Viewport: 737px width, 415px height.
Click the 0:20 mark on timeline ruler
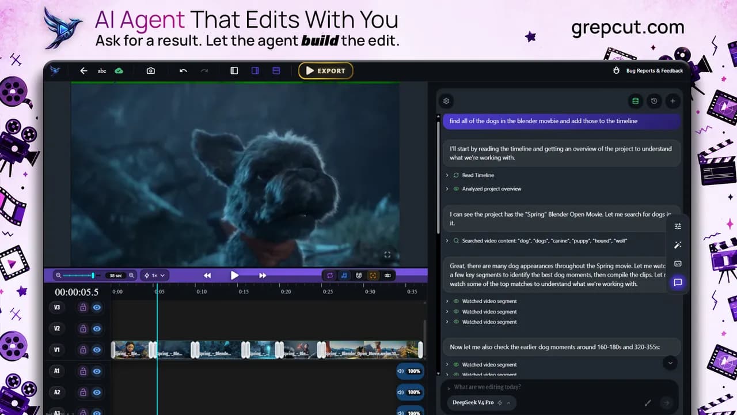click(286, 292)
